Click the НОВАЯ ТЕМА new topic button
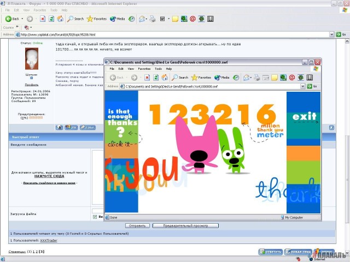 [298, 252]
